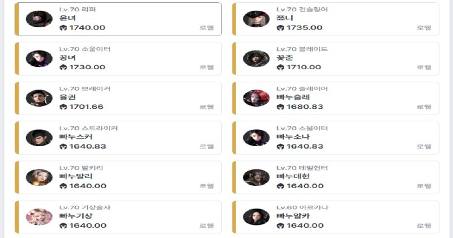This screenshot has width=453, height=238.
Task: Open the 빠누데헌 Deathblade Hunter card
Action: (x=336, y=177)
